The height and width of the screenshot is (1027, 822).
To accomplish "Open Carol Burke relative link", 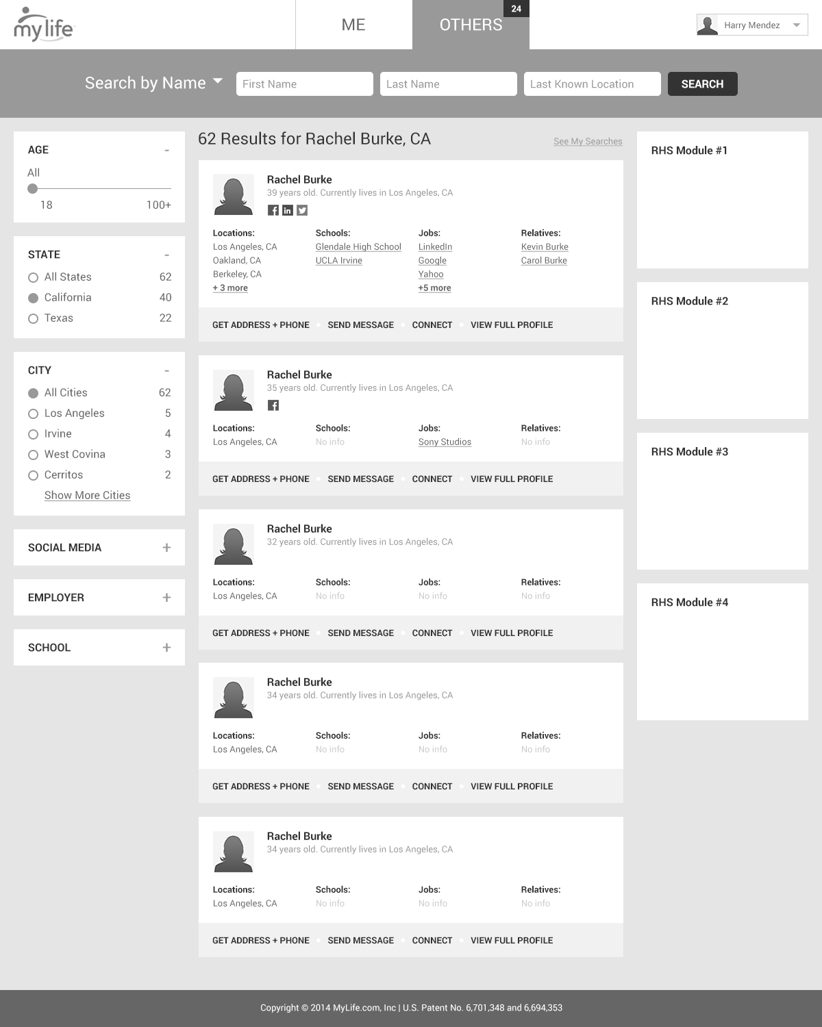I will point(544,260).
